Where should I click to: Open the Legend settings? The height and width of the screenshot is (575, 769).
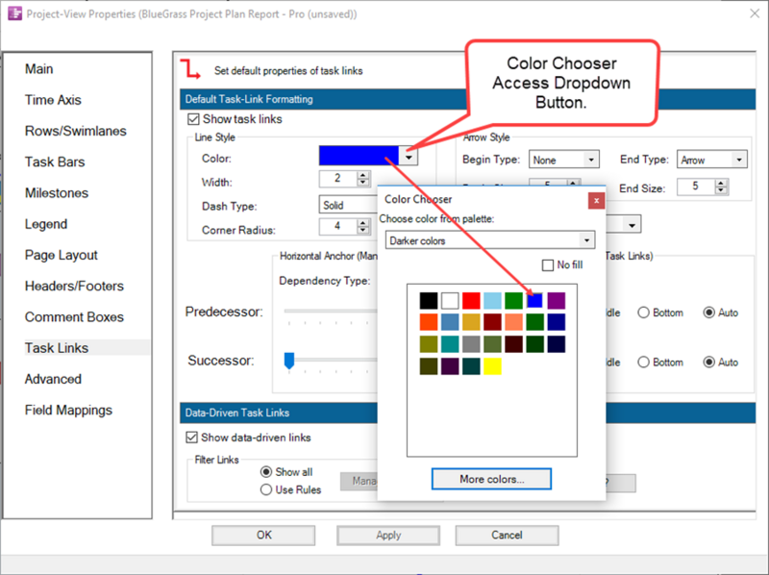(46, 224)
